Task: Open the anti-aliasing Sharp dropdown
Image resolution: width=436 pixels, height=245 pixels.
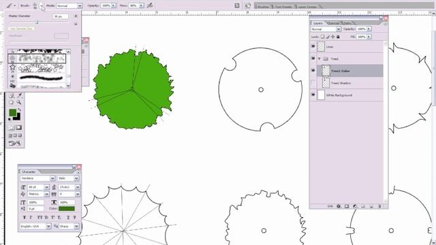Action: pyautogui.click(x=76, y=227)
